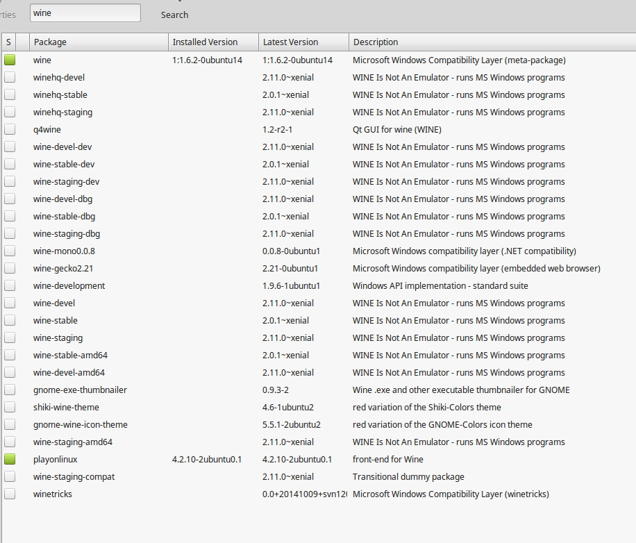
Task: Sort by the Description column header
Action: coord(492,42)
